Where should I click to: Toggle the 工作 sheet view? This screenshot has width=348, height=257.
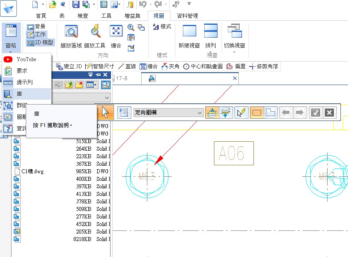(x=36, y=35)
